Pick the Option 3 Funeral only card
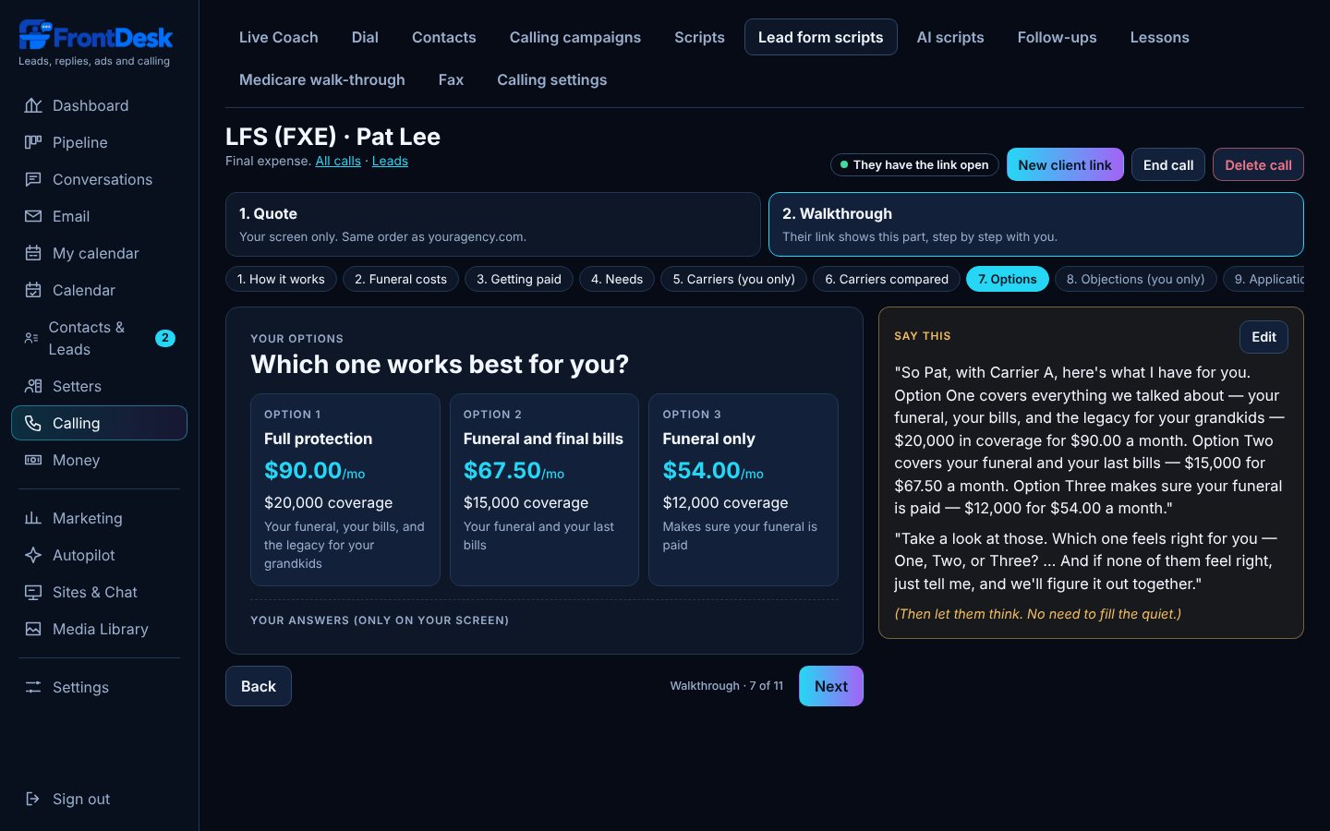Image resolution: width=1330 pixels, height=831 pixels. pyautogui.click(x=744, y=490)
